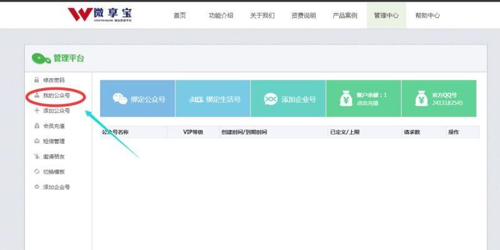Screen dimensions: 500x250
Task: Click the 绑定生活号 tile label
Action: [x=223, y=99]
